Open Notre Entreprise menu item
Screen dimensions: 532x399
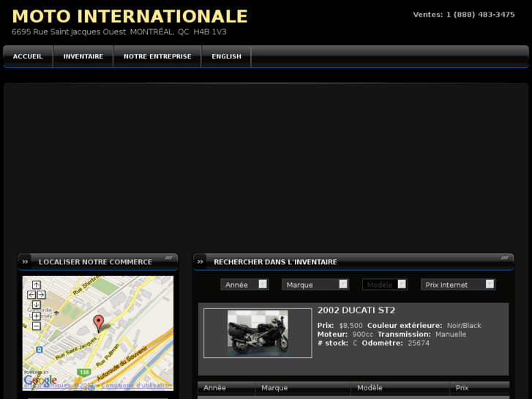click(157, 56)
